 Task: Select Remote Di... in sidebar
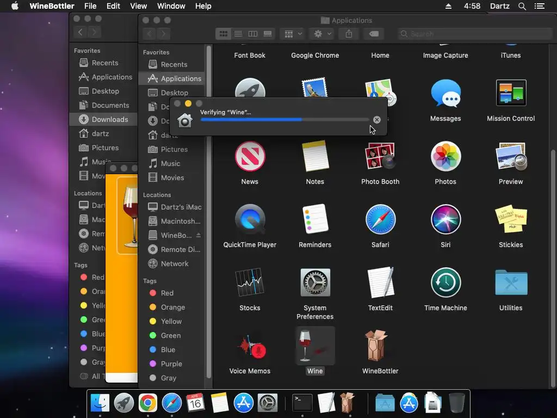pos(171,249)
